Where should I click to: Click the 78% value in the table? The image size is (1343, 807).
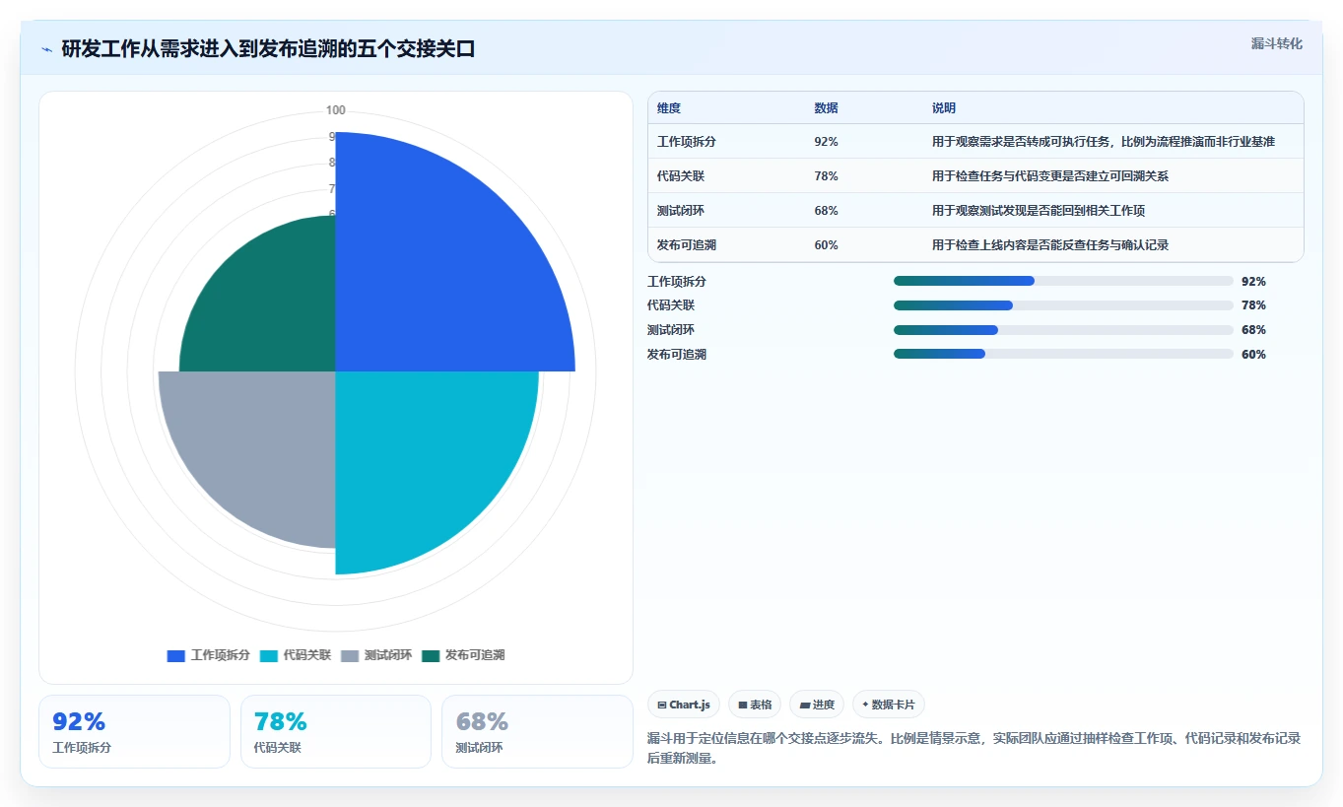(x=826, y=176)
